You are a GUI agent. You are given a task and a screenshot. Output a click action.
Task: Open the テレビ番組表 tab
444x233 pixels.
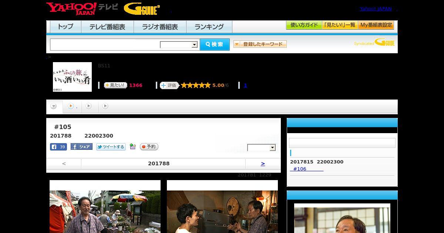(107, 27)
